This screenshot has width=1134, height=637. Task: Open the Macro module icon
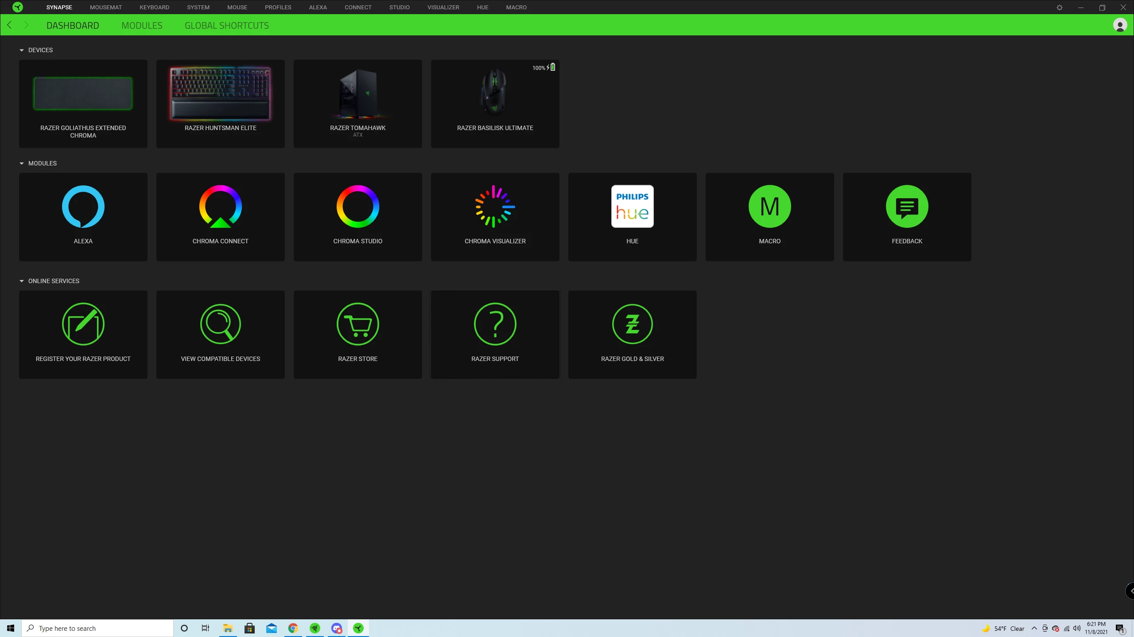click(769, 207)
